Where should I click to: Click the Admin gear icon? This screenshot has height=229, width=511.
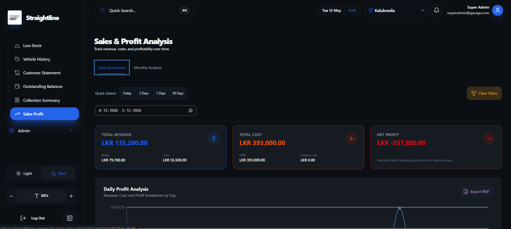point(12,131)
